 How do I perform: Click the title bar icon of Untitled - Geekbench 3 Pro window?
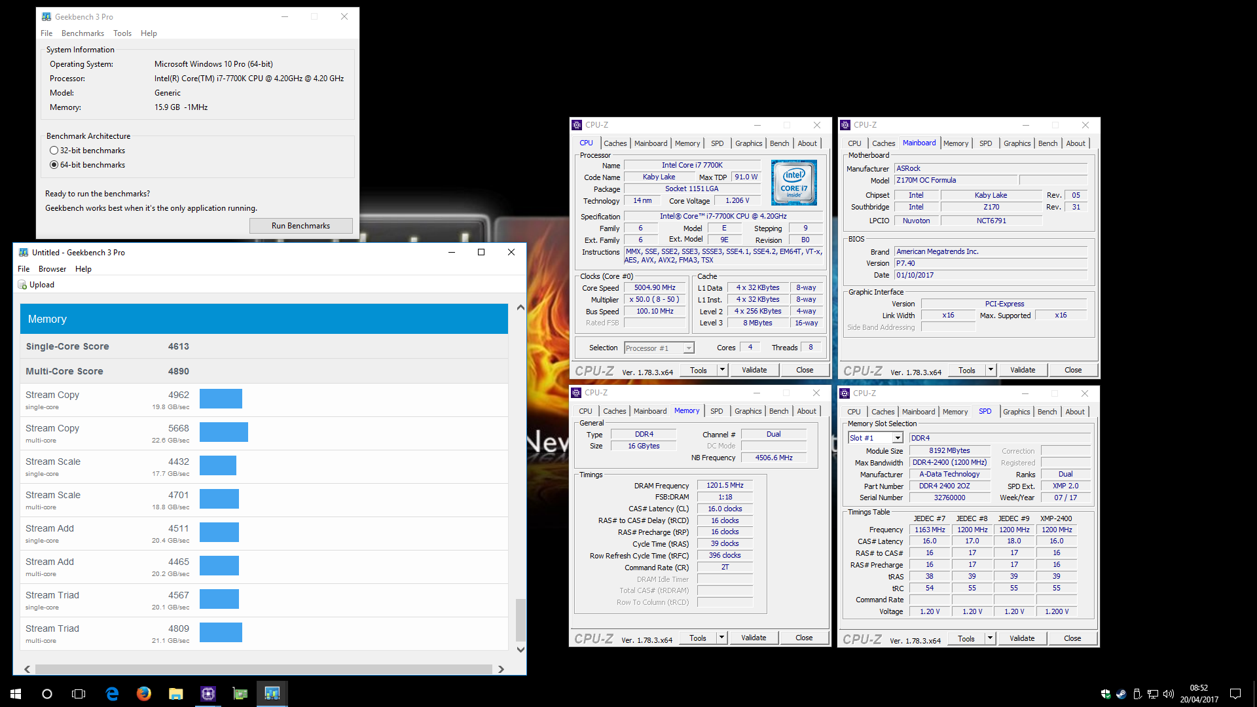(24, 253)
